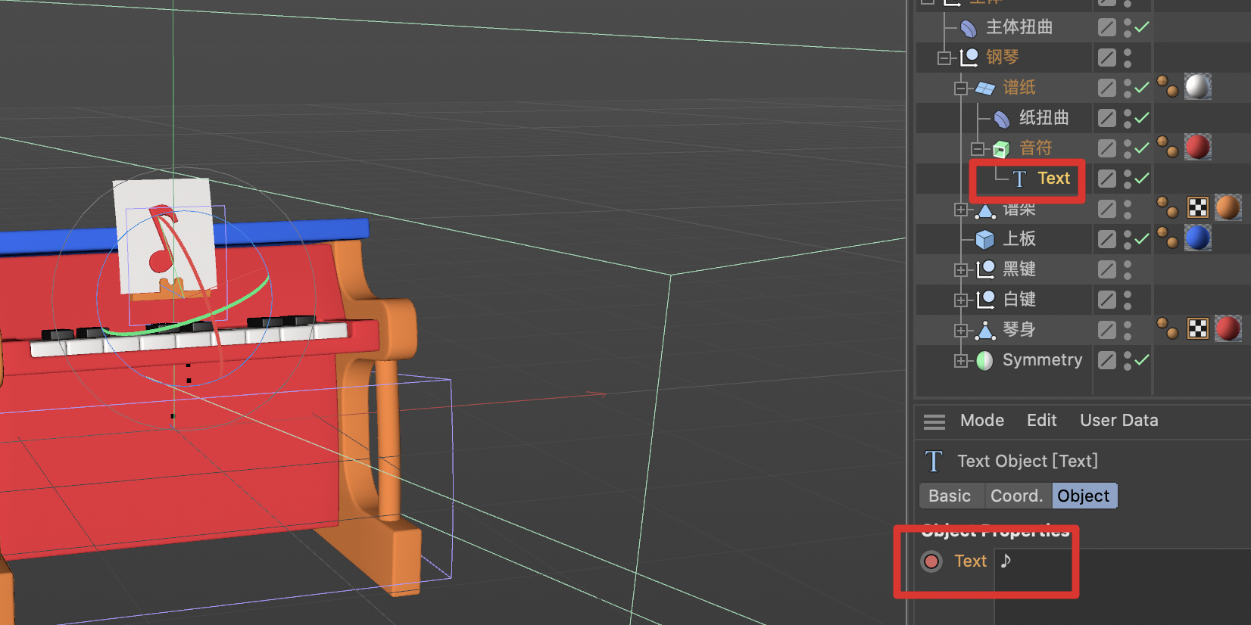The height and width of the screenshot is (625, 1251).
Task: Click the 谱架 cone object icon
Action: tap(984, 210)
